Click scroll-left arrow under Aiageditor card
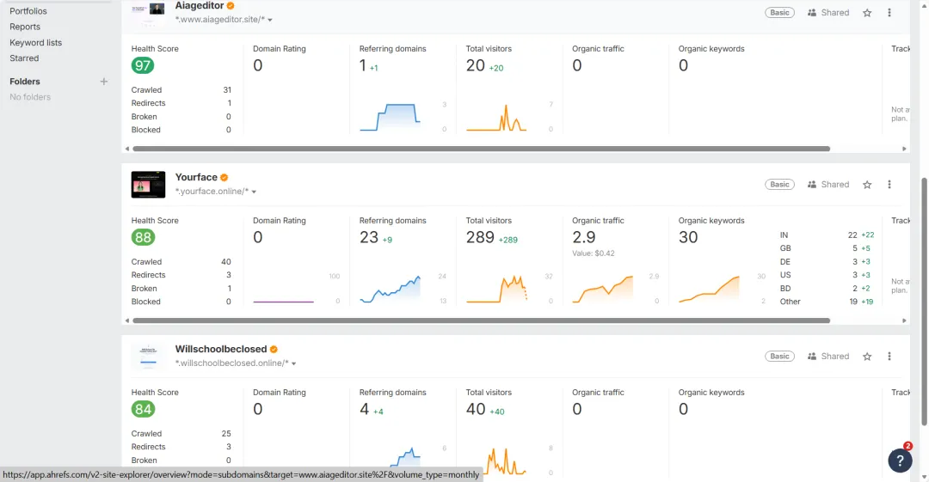Image resolution: width=929 pixels, height=482 pixels. pyautogui.click(x=126, y=149)
